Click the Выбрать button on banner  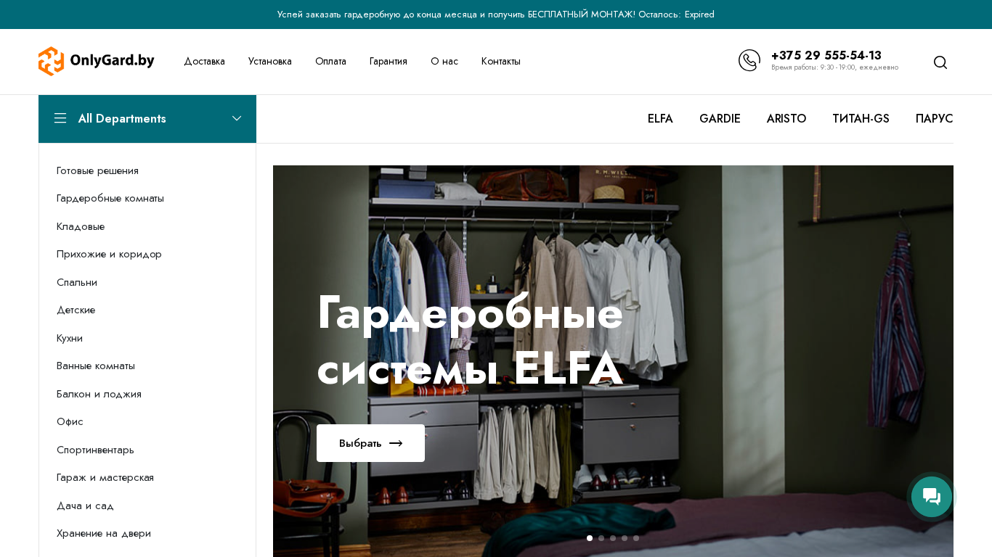click(370, 443)
